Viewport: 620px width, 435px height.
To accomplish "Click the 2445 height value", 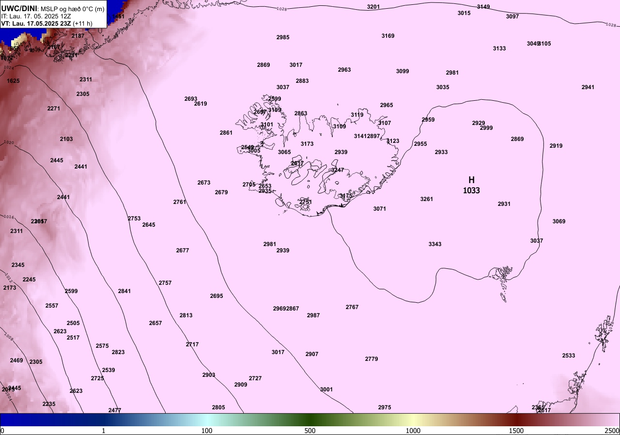I will (x=57, y=160).
